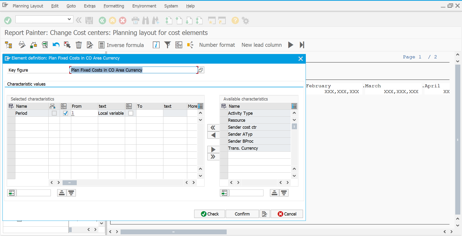The height and width of the screenshot is (236, 462).
Task: Click the Information i icon
Action: [156, 45]
